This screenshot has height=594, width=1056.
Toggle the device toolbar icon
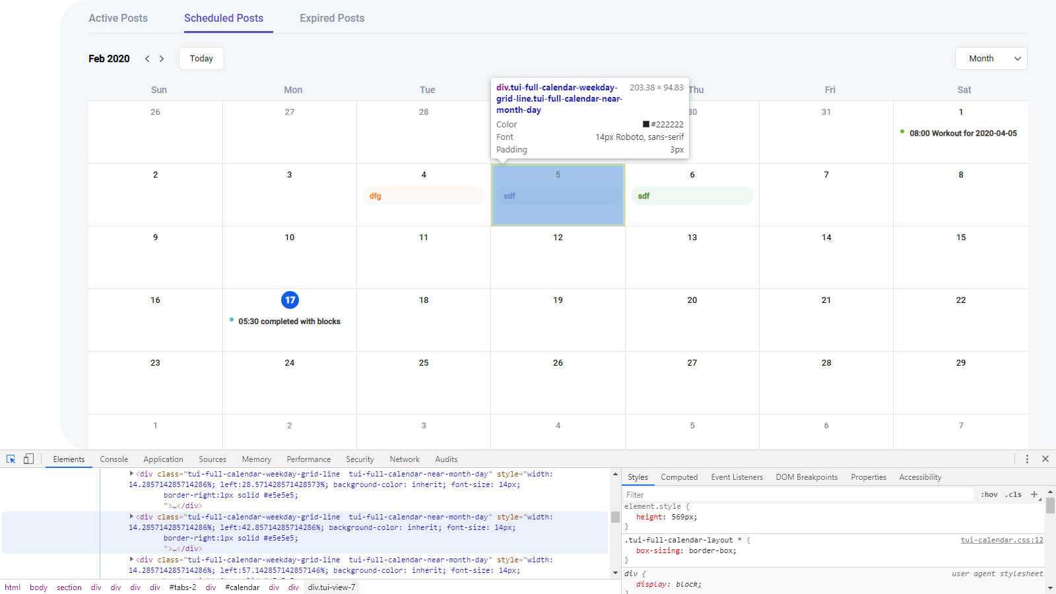click(28, 459)
